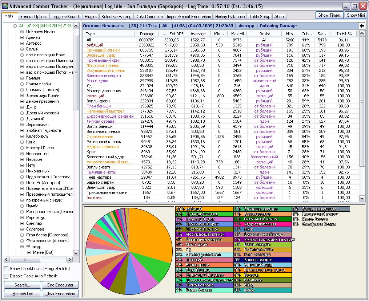Click the green Кричащий клинок legend swatch
Screen dimensions: 369x301
pos(205,214)
